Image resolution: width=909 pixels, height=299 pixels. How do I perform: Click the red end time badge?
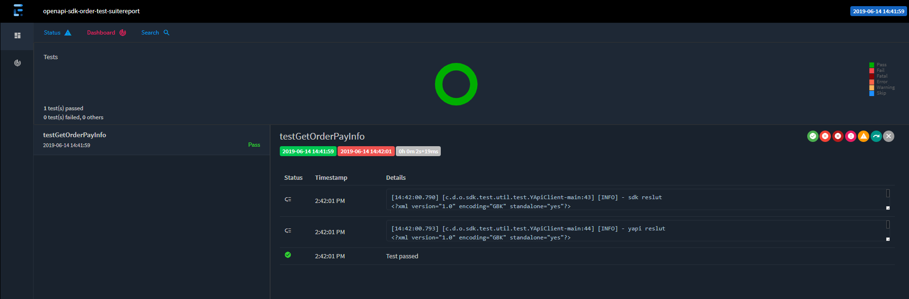tap(366, 151)
